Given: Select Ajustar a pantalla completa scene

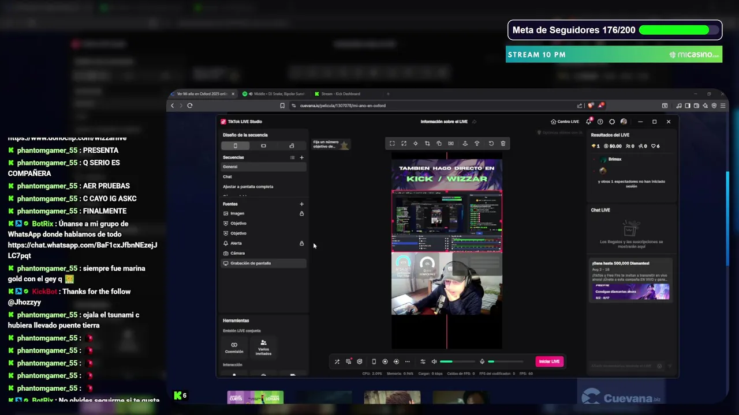Looking at the screenshot, I should pos(263,187).
